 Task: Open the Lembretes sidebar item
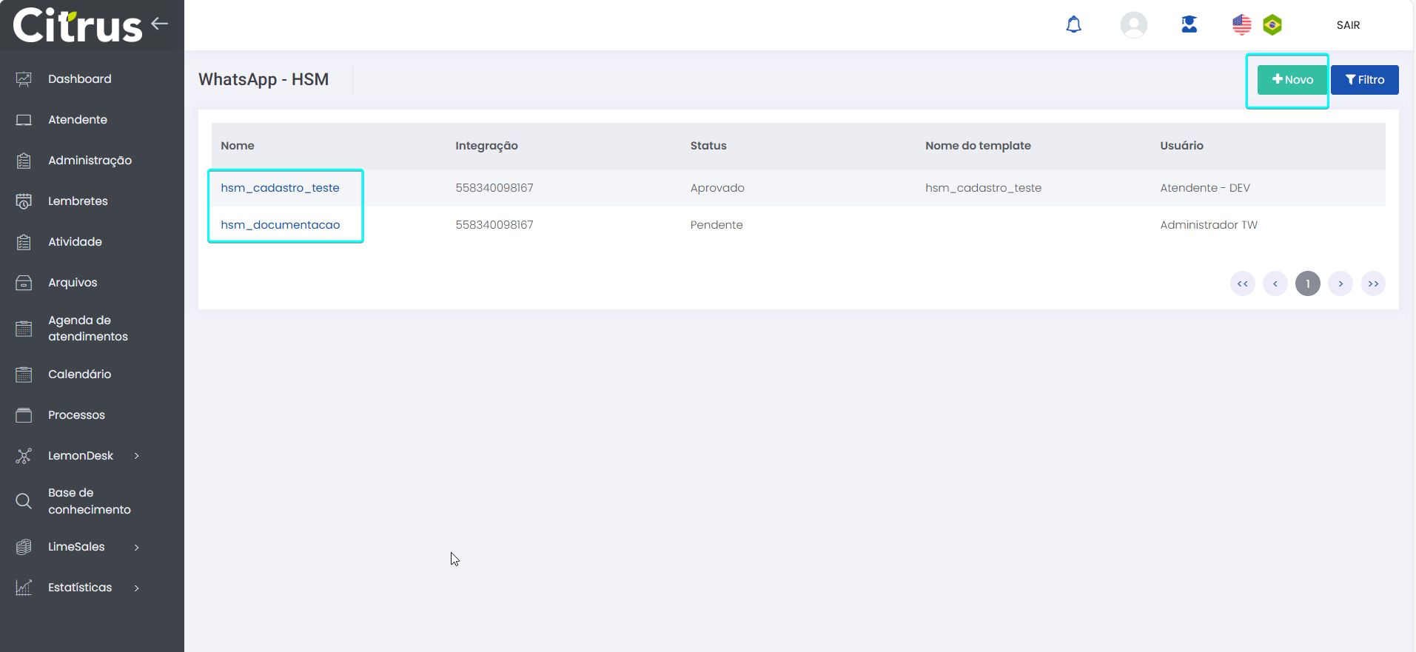[x=78, y=201]
